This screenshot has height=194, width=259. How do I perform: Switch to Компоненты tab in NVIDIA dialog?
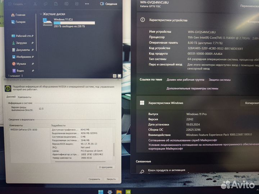pos(24,97)
